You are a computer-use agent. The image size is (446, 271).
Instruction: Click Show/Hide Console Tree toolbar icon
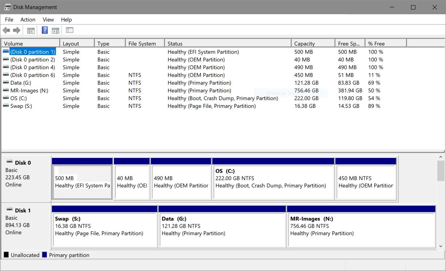pos(31,31)
